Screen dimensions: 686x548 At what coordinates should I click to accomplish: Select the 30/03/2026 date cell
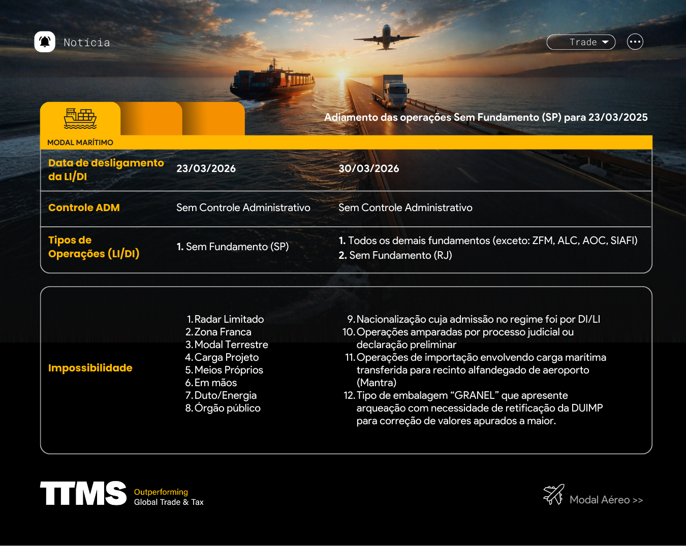pyautogui.click(x=368, y=168)
